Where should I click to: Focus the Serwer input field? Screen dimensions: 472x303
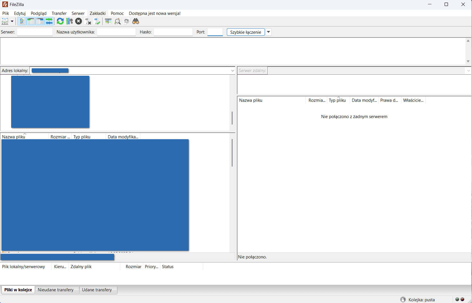(35, 32)
